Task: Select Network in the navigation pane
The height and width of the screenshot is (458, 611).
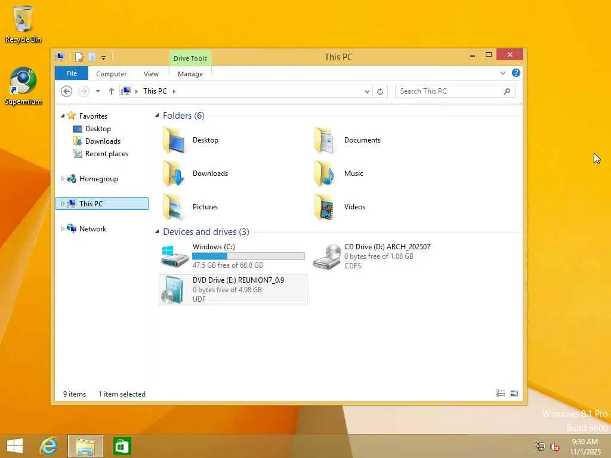Action: point(92,228)
